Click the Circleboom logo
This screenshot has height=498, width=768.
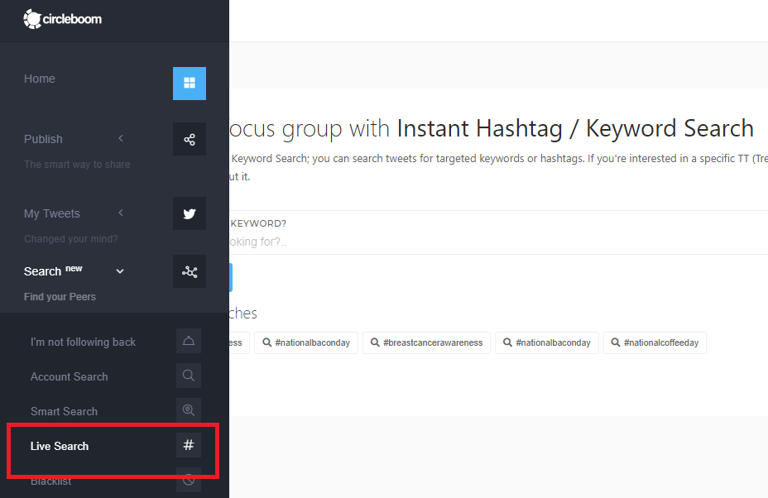[x=63, y=19]
